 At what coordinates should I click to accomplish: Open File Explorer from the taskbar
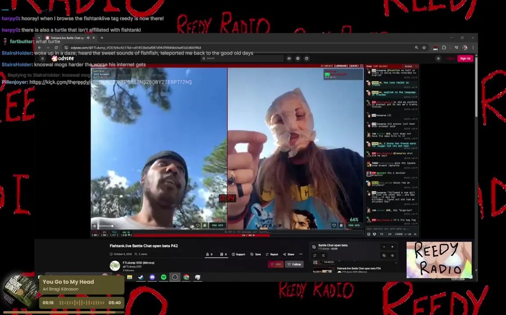(130, 277)
